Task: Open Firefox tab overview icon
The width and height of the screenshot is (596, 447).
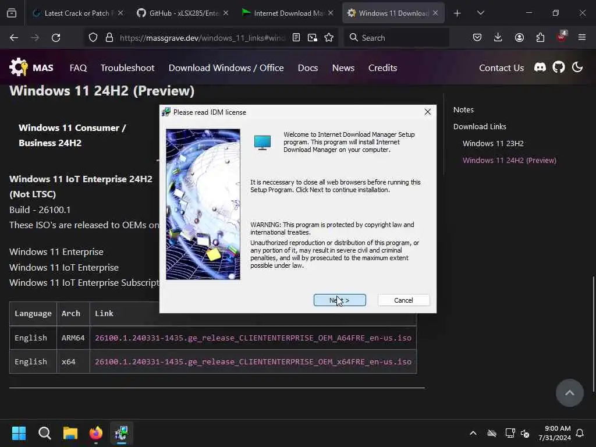Action: (x=12, y=13)
